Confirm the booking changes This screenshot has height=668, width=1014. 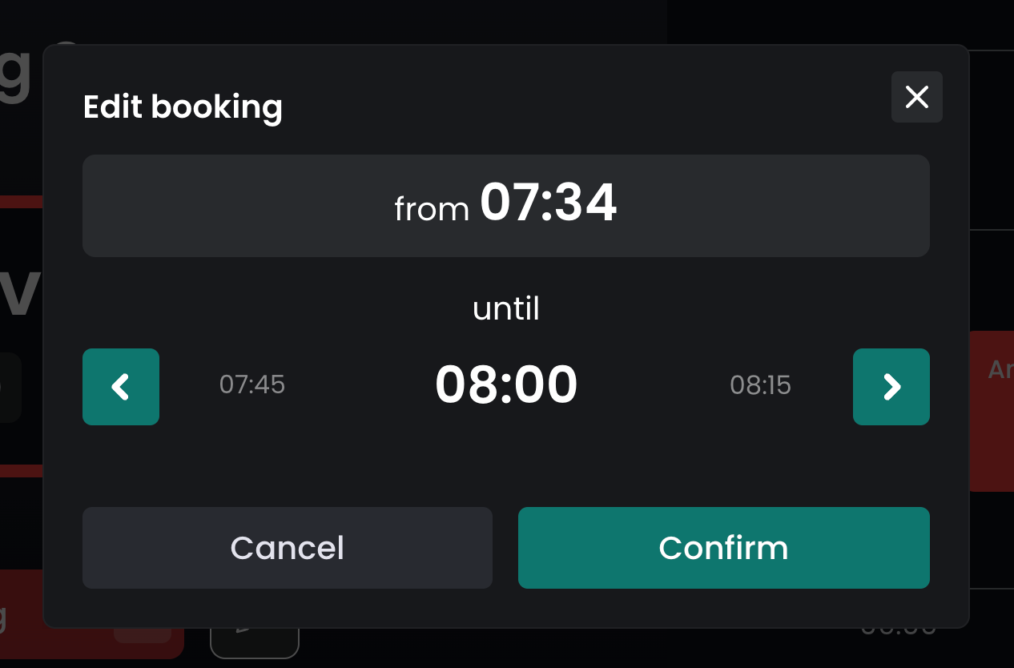click(723, 548)
